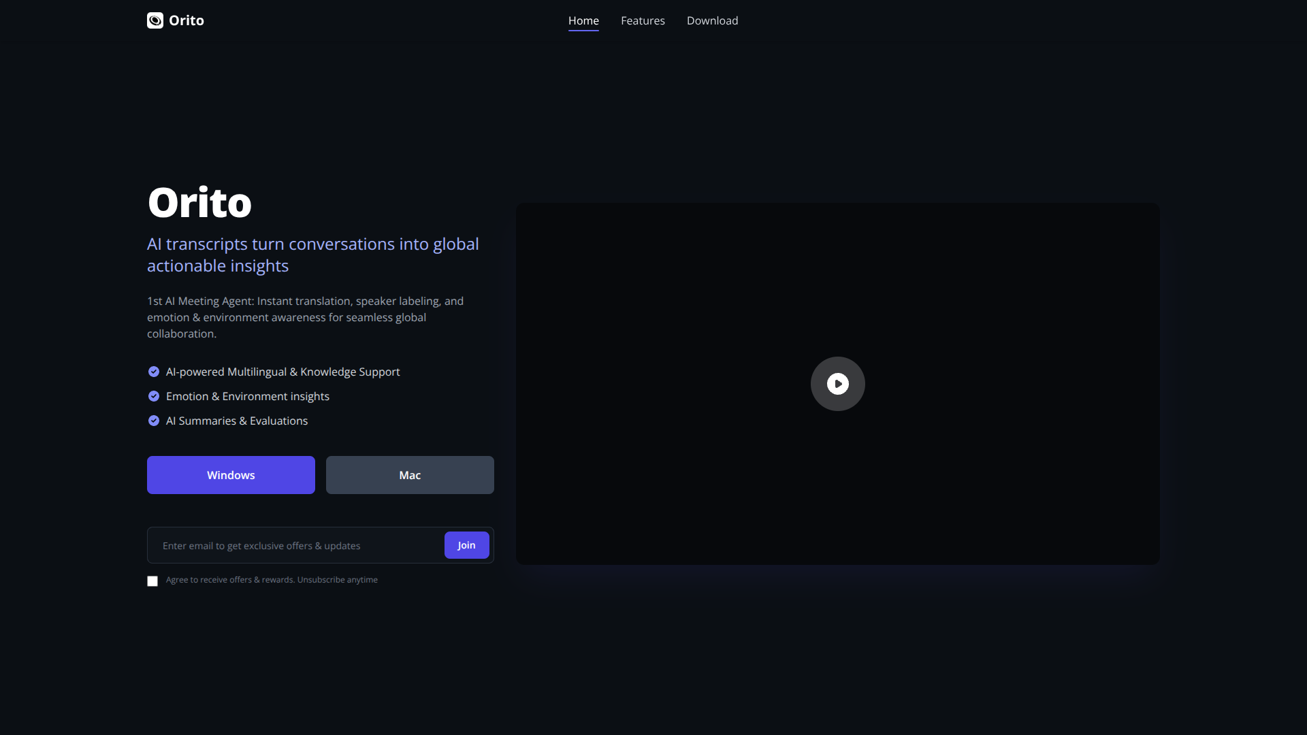The image size is (1307, 735).
Task: Click the Unsubscribe anytime consent text
Action: 338,580
